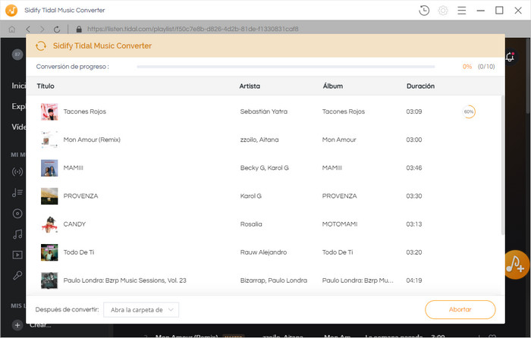Click the user avatar in Tidal sidebar
The width and height of the screenshot is (531, 338).
(17, 54)
